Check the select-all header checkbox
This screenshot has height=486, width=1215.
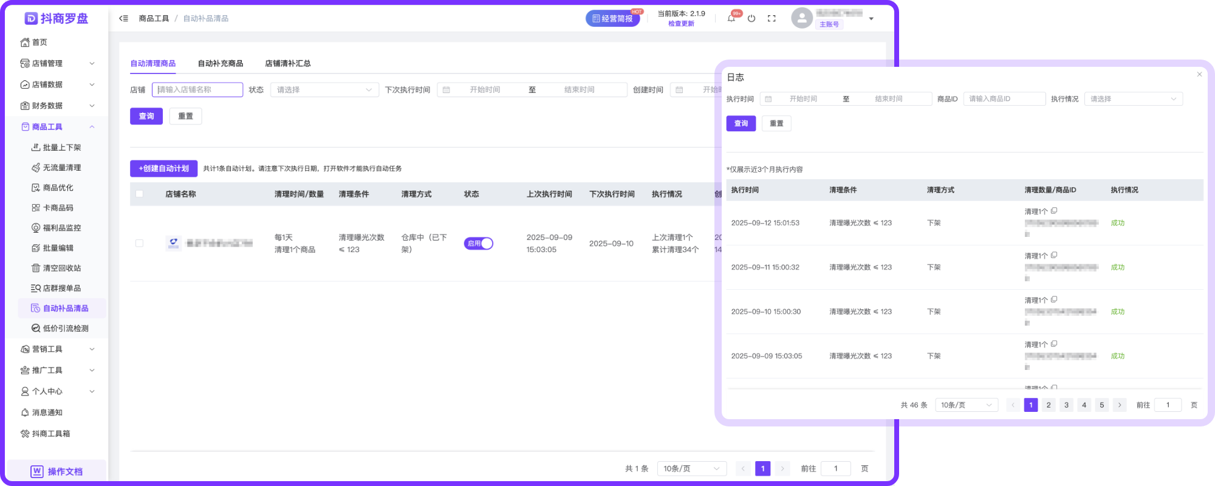140,194
